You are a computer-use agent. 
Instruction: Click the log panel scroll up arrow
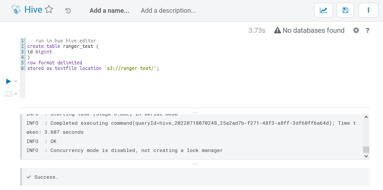tap(366, 117)
